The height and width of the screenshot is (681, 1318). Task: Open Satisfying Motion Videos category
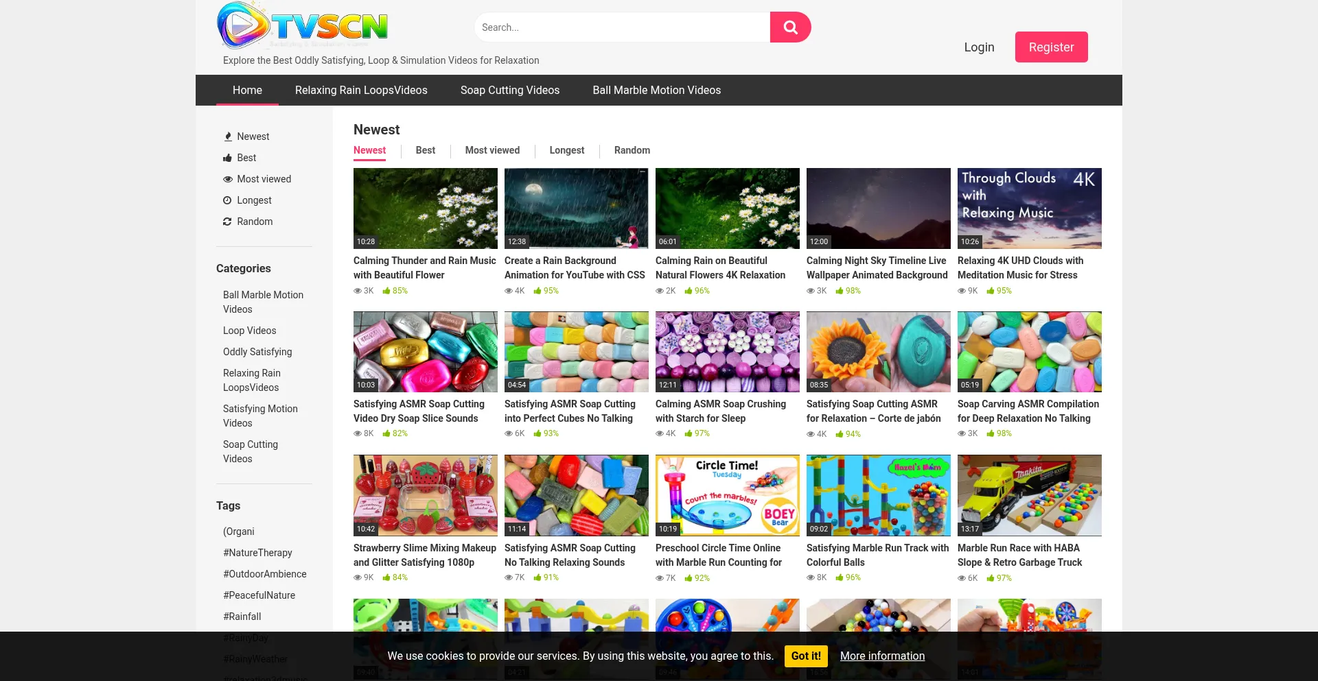261,416
